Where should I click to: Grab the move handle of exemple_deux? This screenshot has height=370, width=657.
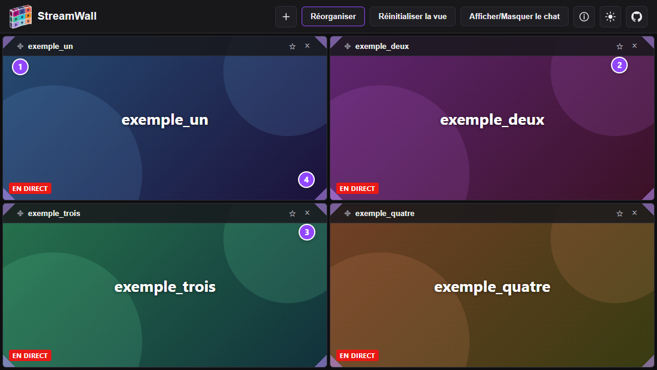pos(348,47)
